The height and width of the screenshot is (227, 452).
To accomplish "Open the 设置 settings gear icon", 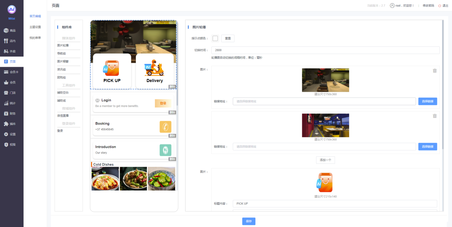I will 6,135.
